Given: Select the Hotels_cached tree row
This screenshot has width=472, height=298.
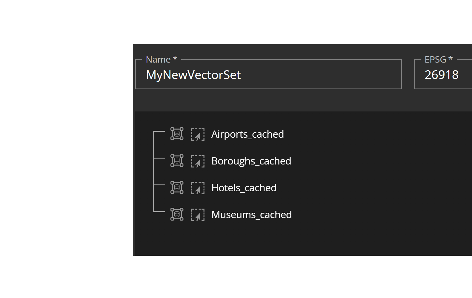Looking at the screenshot, I should point(223,188).
